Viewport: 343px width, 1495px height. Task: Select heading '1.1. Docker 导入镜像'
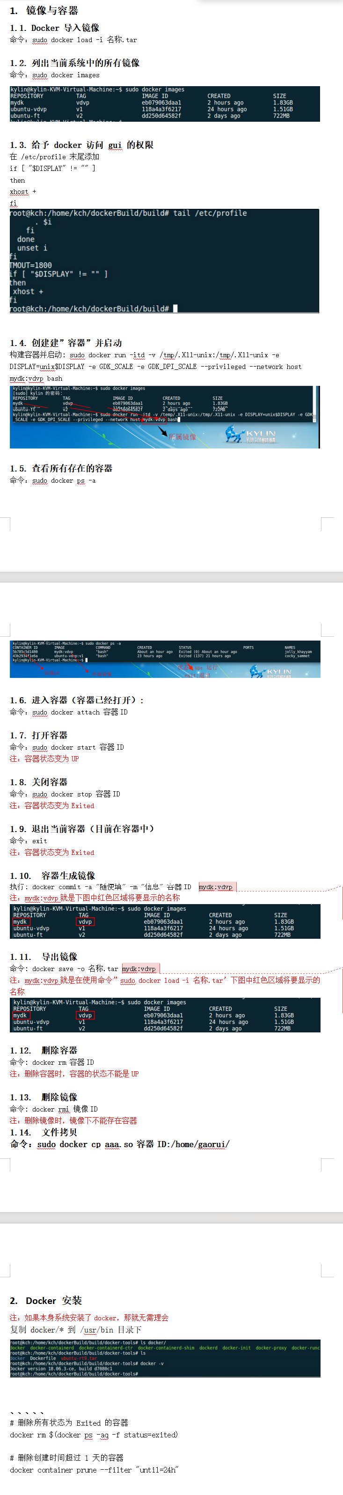[x=55, y=28]
